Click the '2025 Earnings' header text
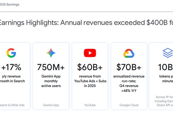Viewport: 173px width, 115px height. click(10, 5)
